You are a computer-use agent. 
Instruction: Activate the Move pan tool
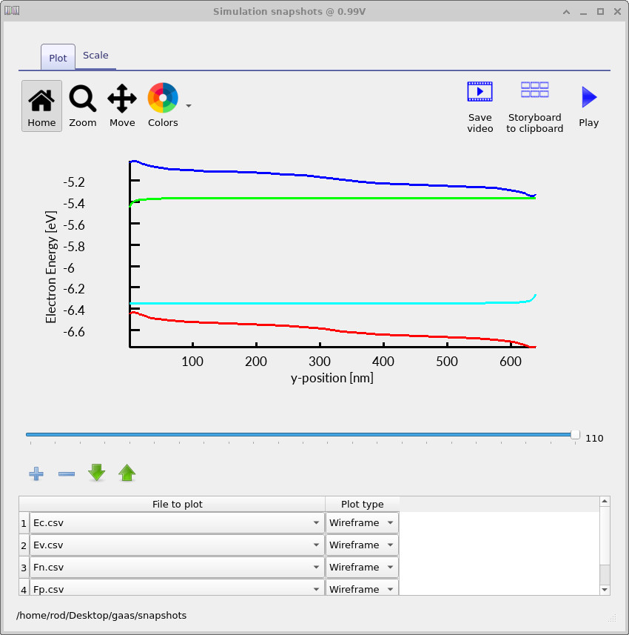[122, 105]
